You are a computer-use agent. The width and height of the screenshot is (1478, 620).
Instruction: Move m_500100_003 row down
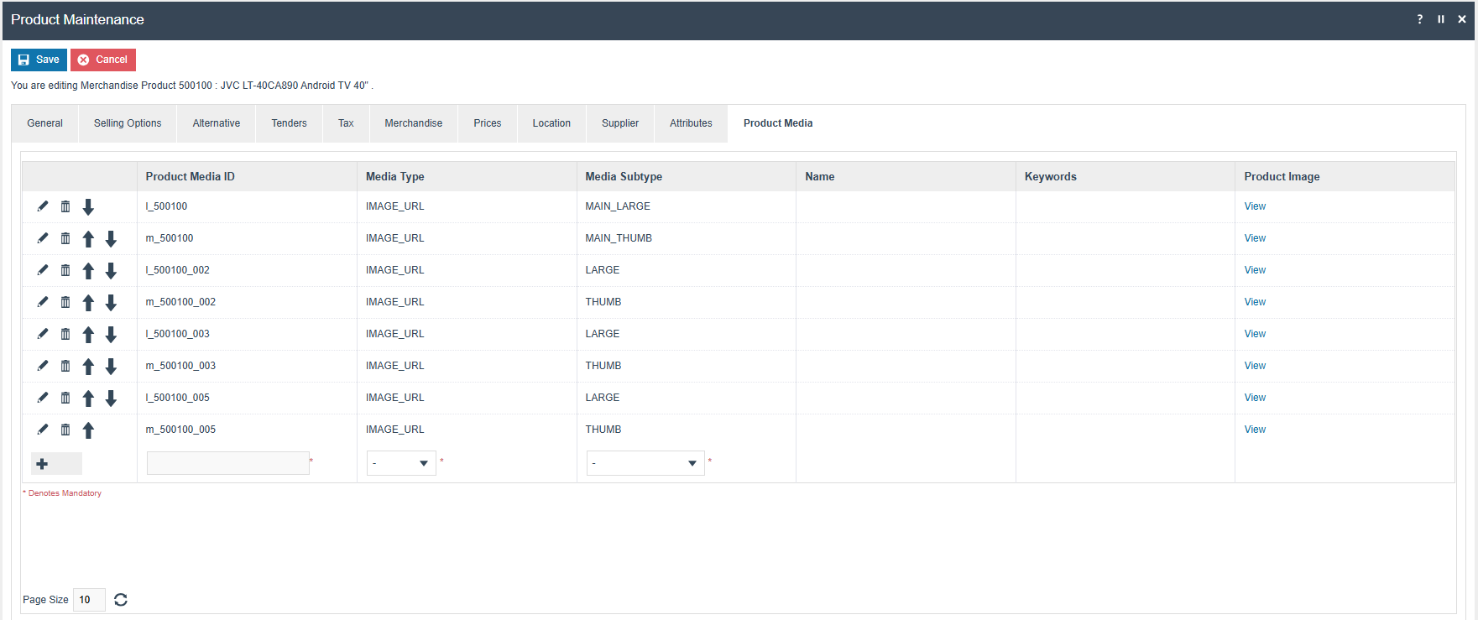tap(111, 367)
